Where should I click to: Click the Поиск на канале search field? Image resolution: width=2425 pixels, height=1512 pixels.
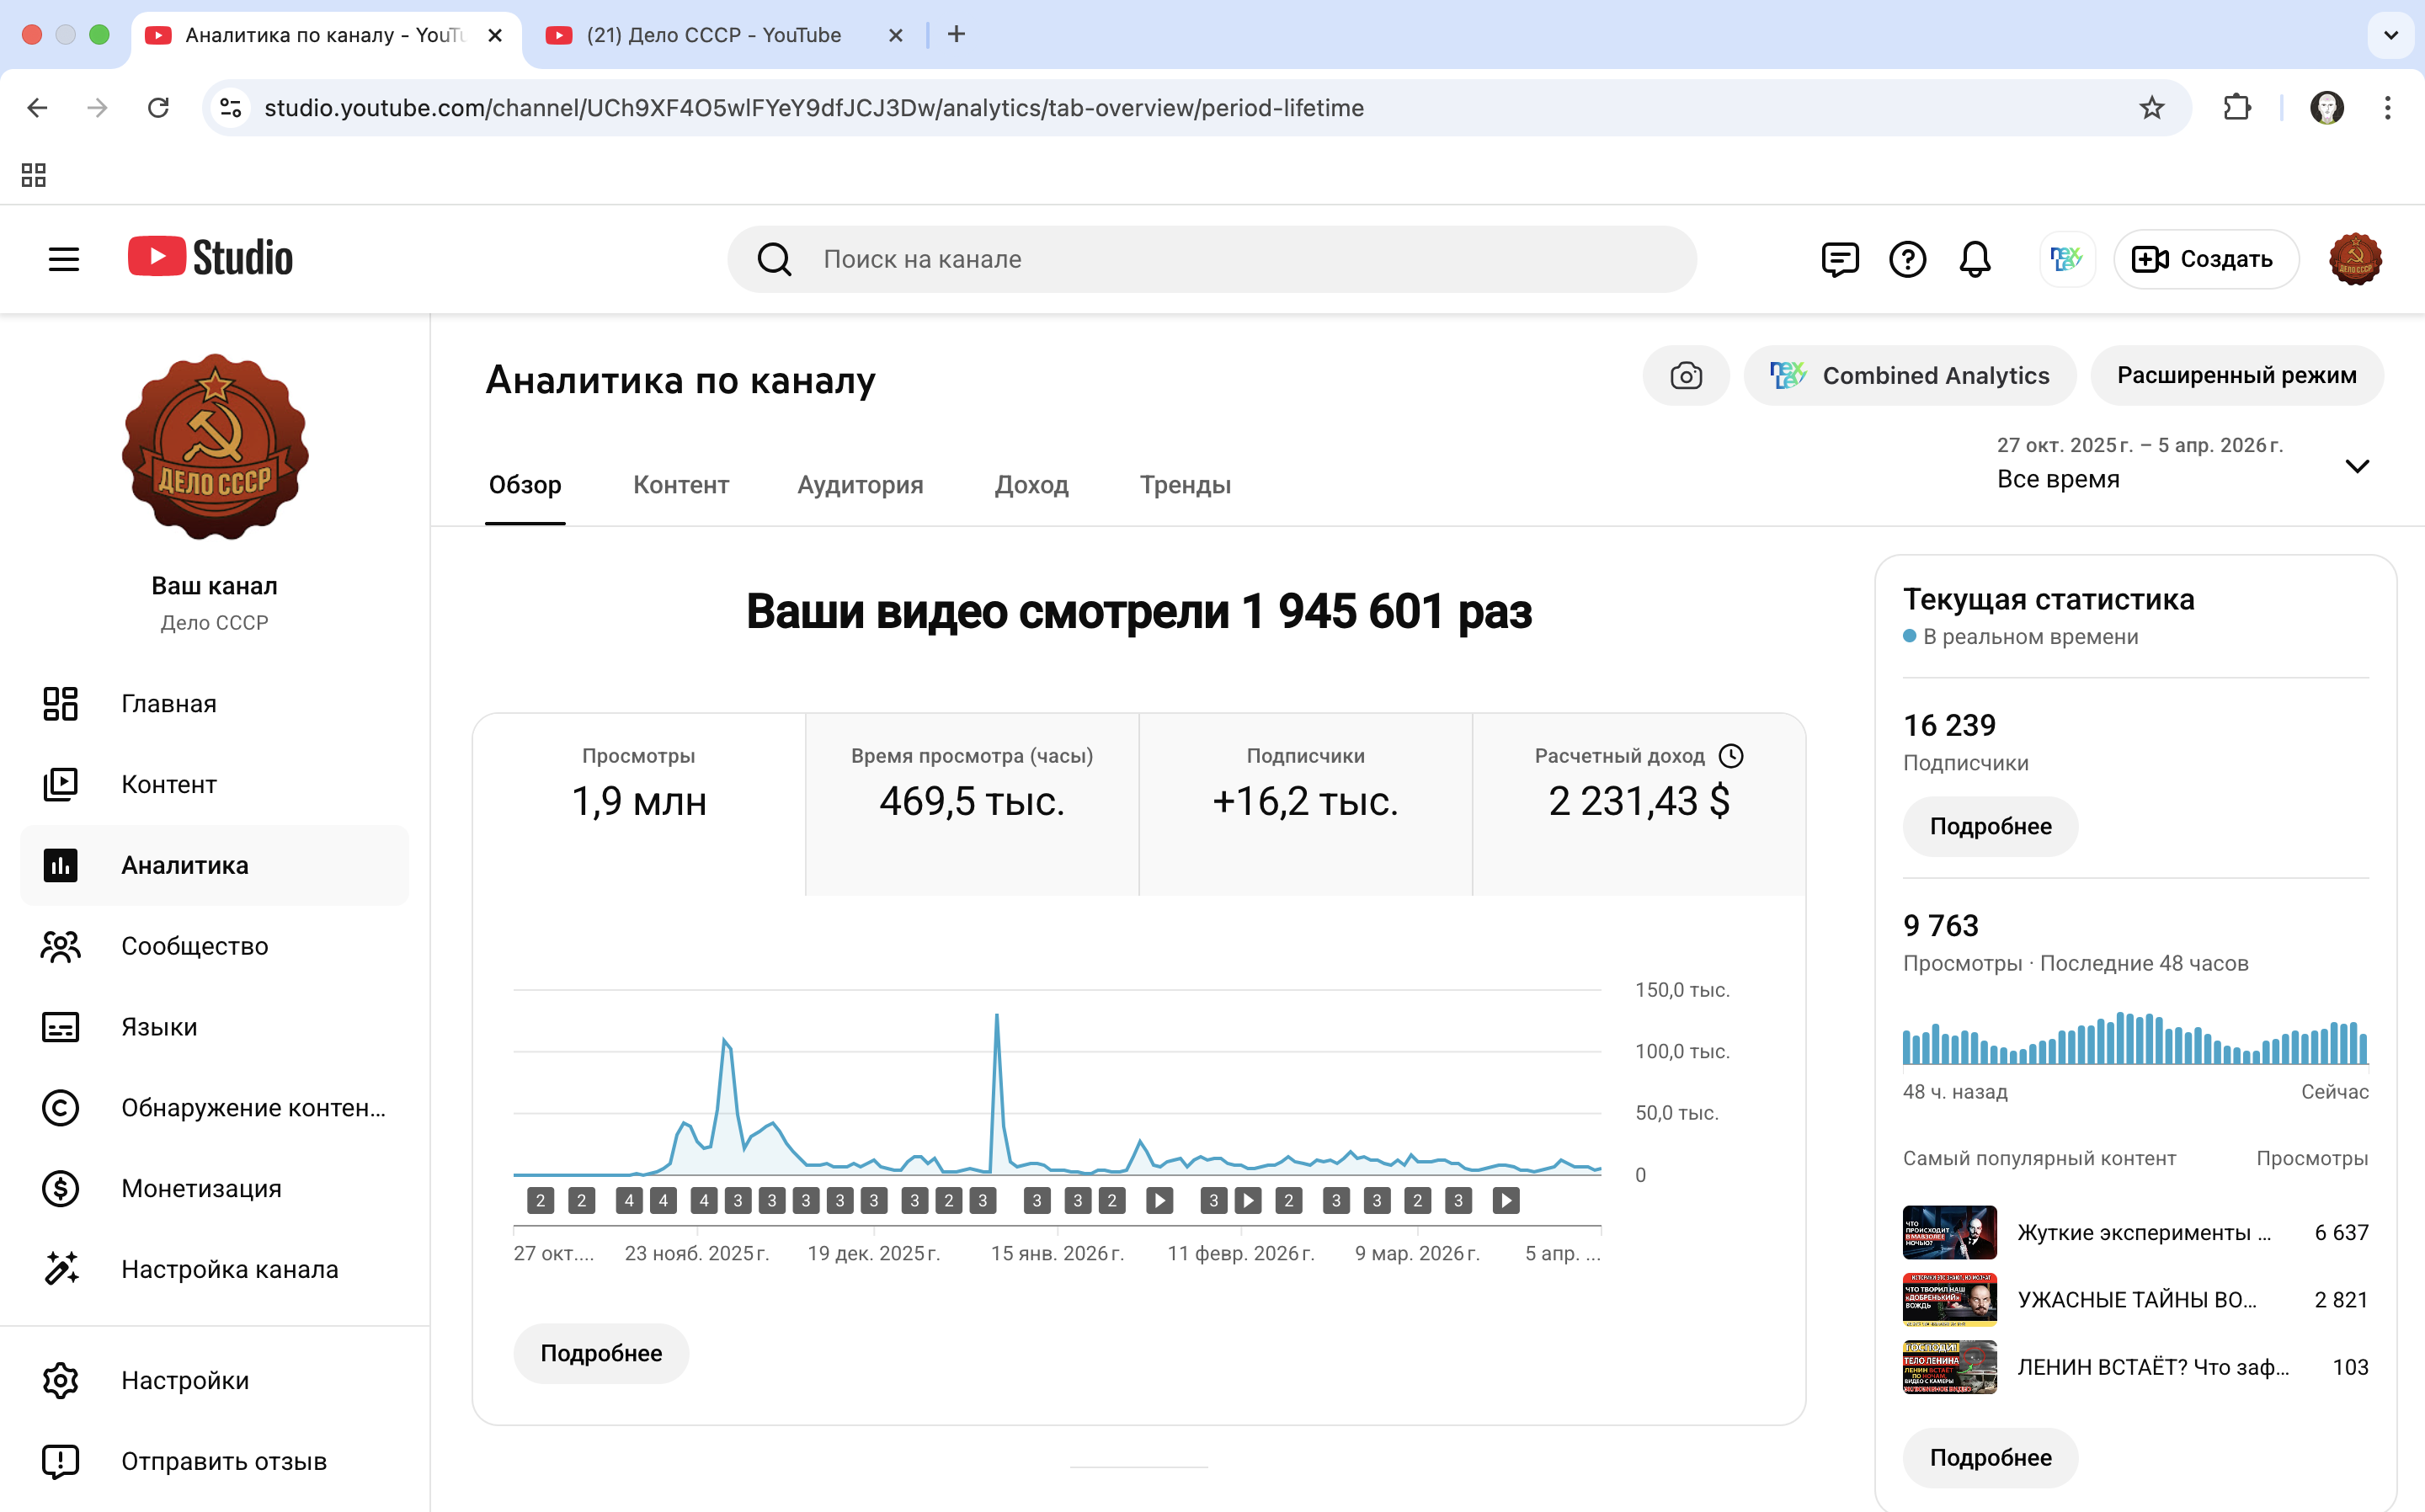pyautogui.click(x=1212, y=259)
